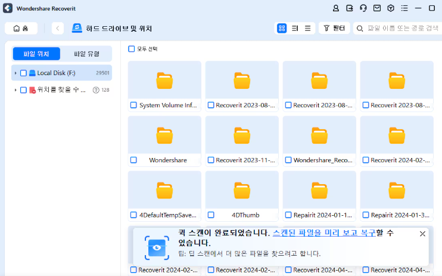Tick the 4DefaultTempSave... checkbox
Screen dimensions: 442x276
(133, 215)
